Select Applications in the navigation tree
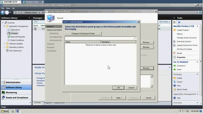The width and height of the screenshot is (203, 114). click(15, 30)
